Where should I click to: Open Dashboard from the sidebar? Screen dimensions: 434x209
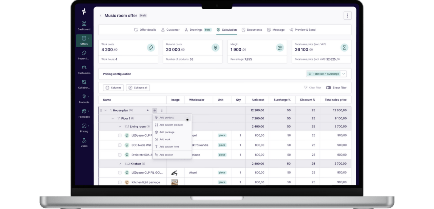(84, 26)
